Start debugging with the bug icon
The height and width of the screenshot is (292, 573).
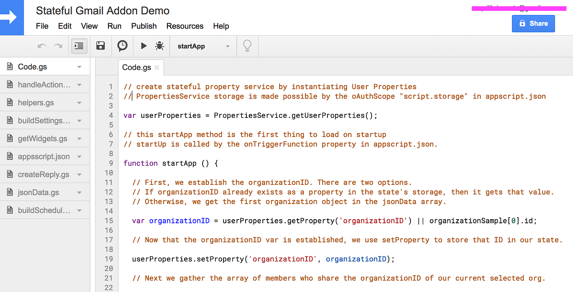coord(160,46)
